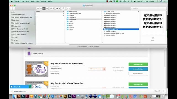
Task: Open the Edit menu
Action: [x=28, y=1]
